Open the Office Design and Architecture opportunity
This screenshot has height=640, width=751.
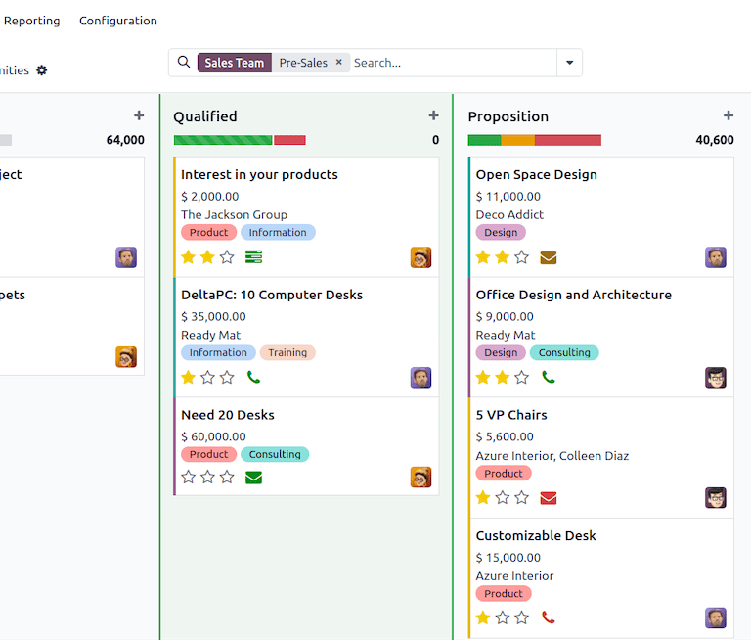click(573, 295)
